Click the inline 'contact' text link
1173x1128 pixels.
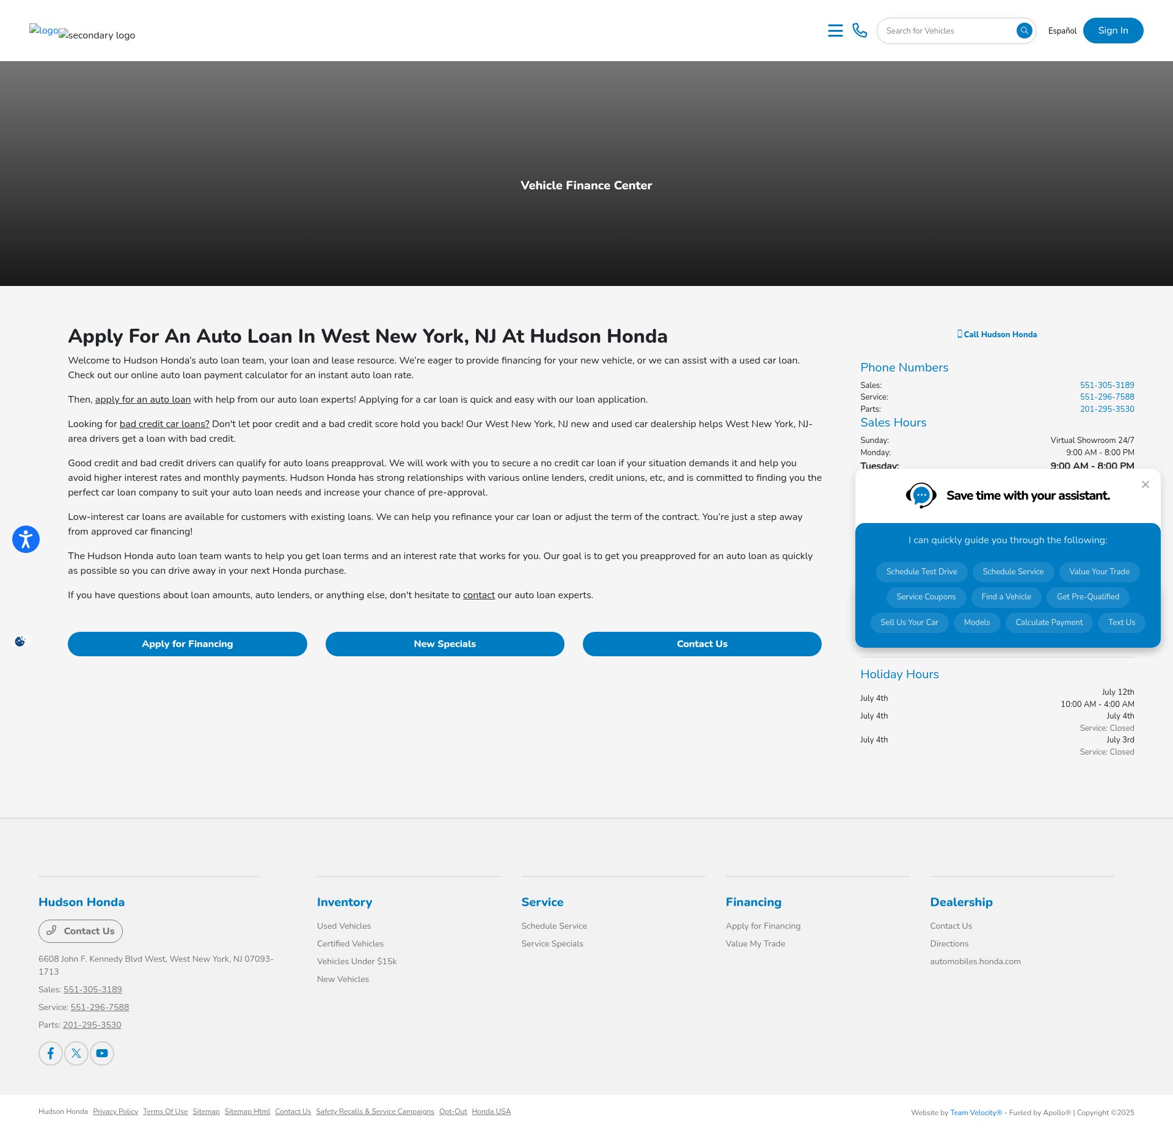[x=479, y=595]
